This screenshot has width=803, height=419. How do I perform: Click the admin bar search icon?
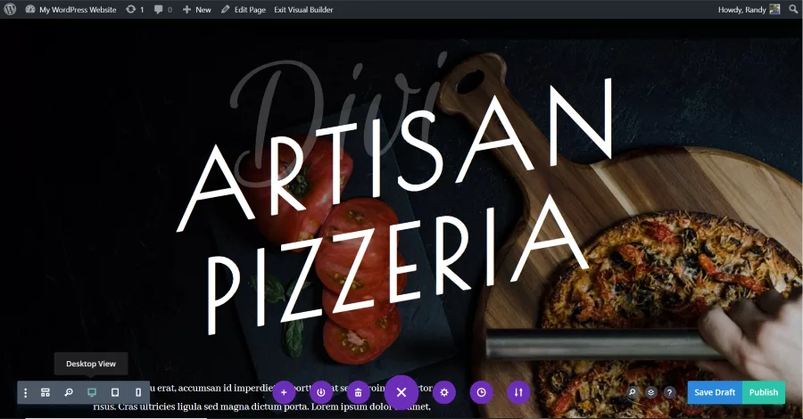[791, 9]
